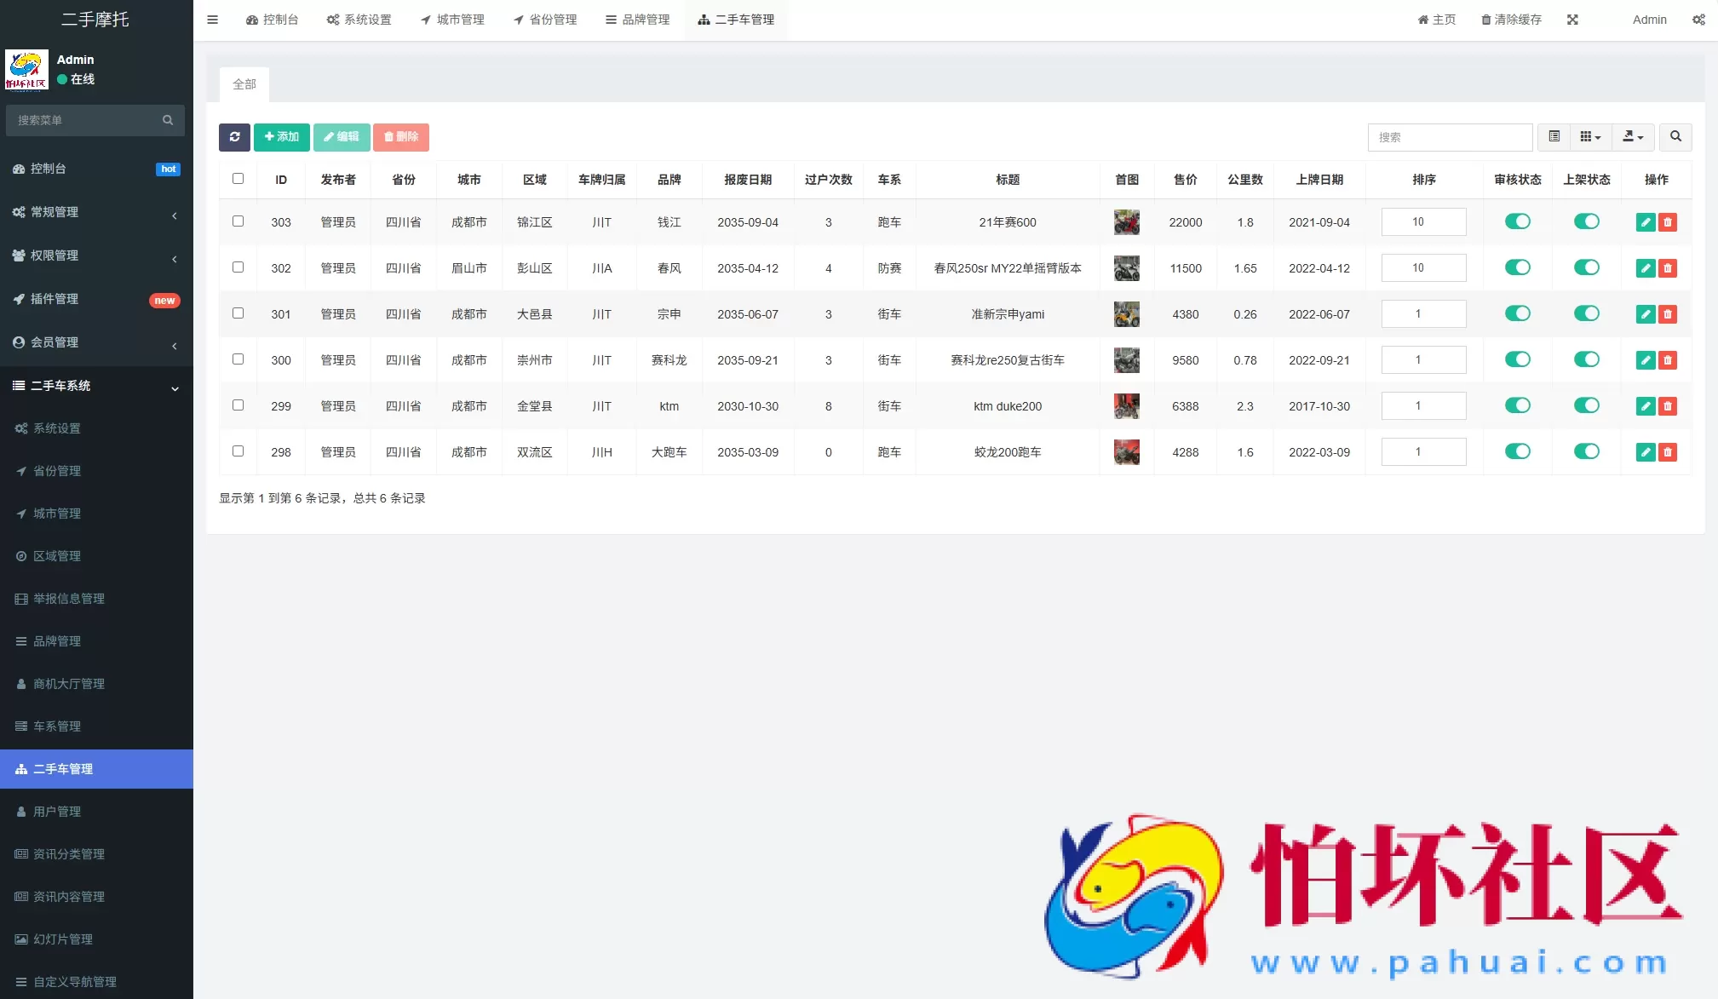Check the checkbox for row ID 302

tap(238, 267)
